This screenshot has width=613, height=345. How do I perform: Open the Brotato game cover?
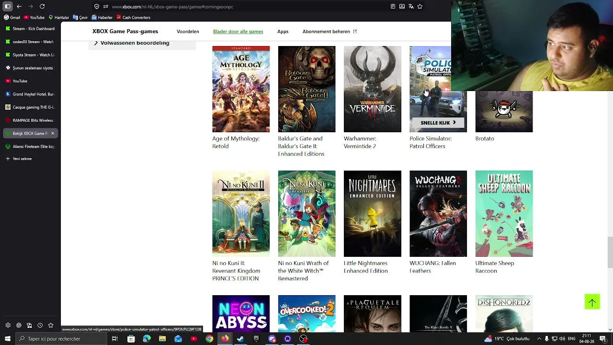coord(504,111)
